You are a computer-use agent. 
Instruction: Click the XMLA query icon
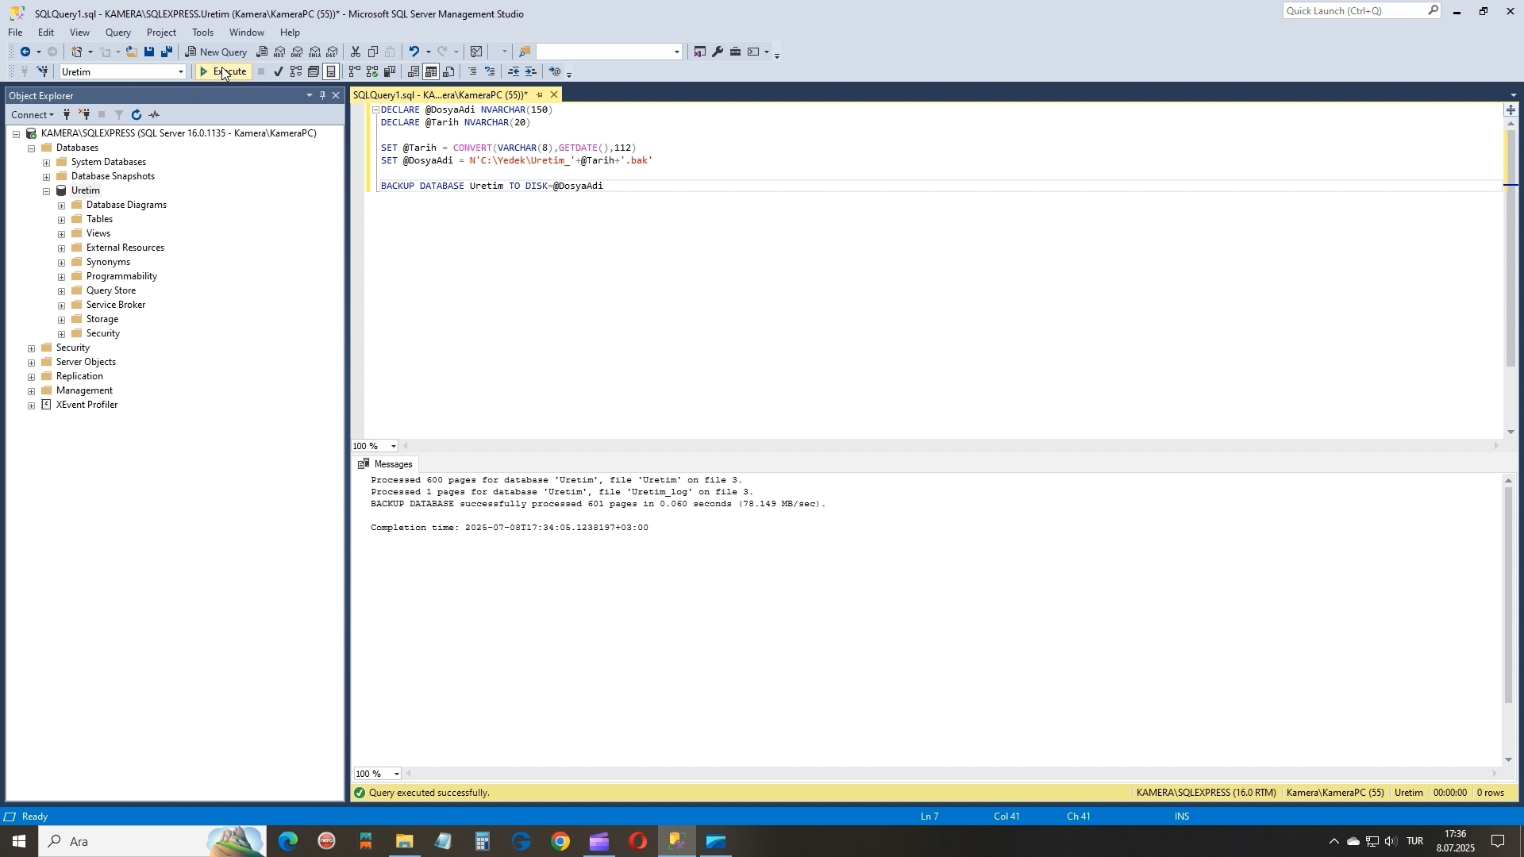pyautogui.click(x=314, y=52)
